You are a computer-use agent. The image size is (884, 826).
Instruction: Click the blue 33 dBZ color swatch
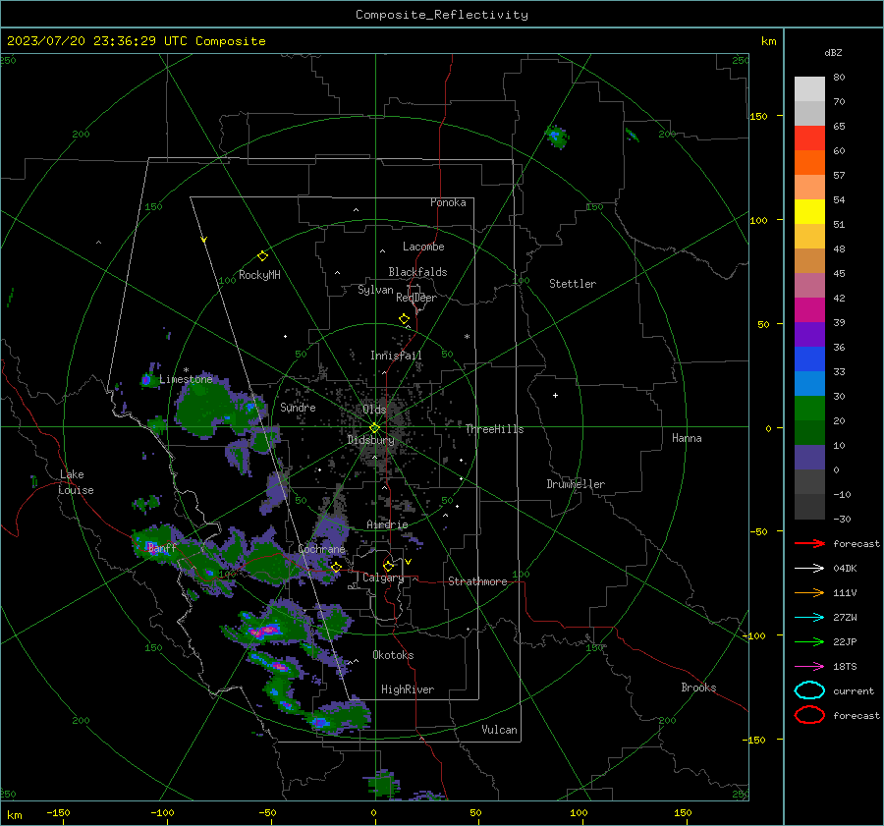809,359
